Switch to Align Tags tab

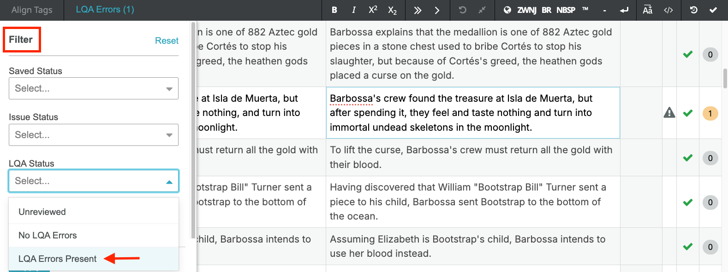32,10
